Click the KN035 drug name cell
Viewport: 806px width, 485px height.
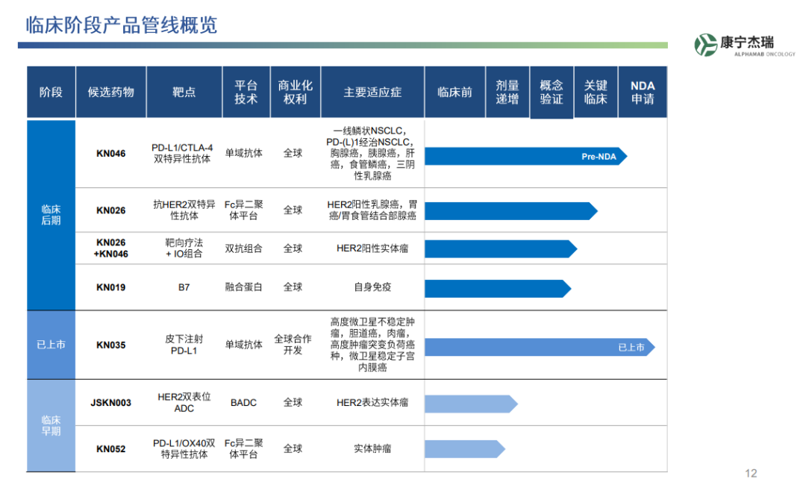(111, 345)
